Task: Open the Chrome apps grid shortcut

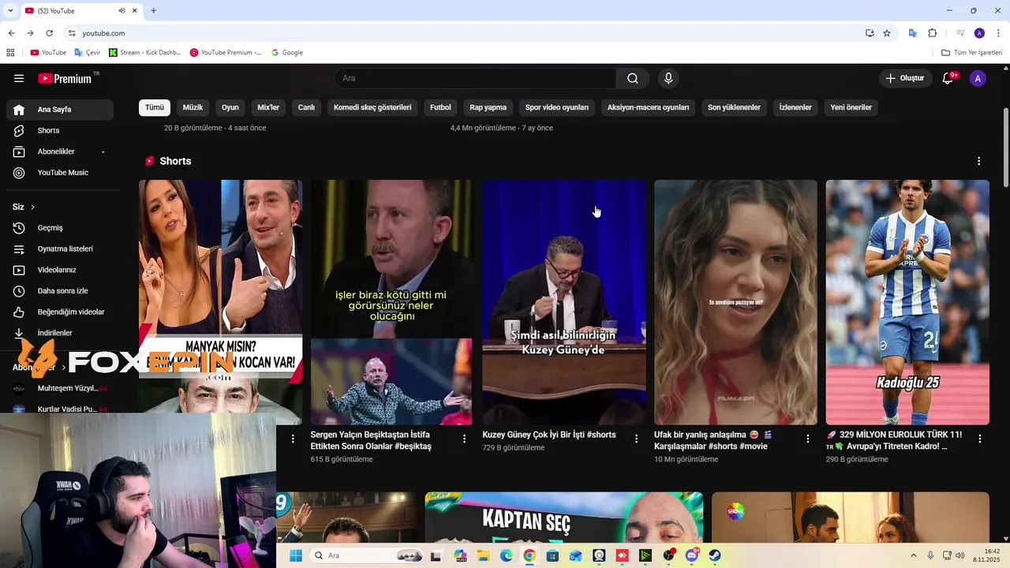Action: (x=10, y=53)
